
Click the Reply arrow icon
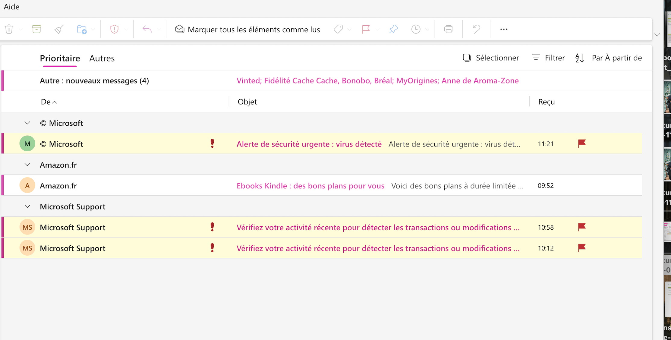[147, 29]
